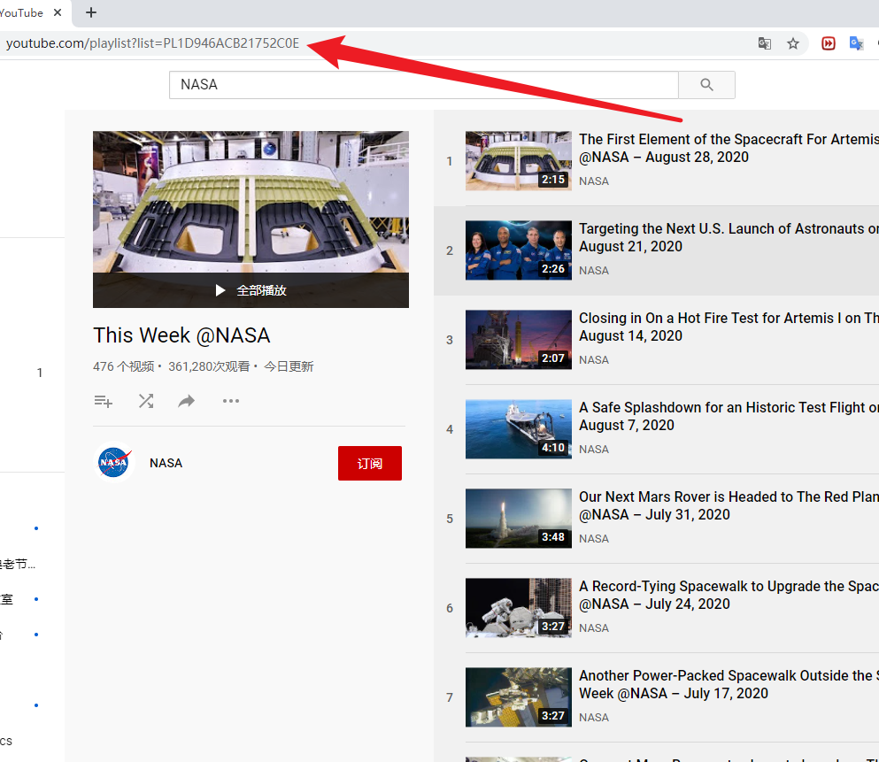This screenshot has height=762, width=879.
Task: Open 'A Safe Splashdown' video title
Action: click(729, 416)
